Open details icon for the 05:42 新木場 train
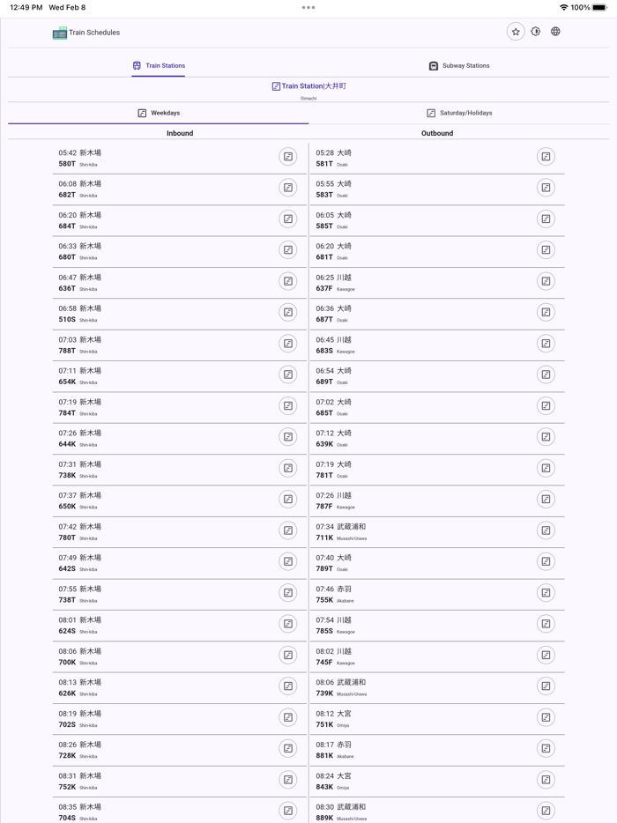Image resolution: width=617 pixels, height=823 pixels. [288, 156]
